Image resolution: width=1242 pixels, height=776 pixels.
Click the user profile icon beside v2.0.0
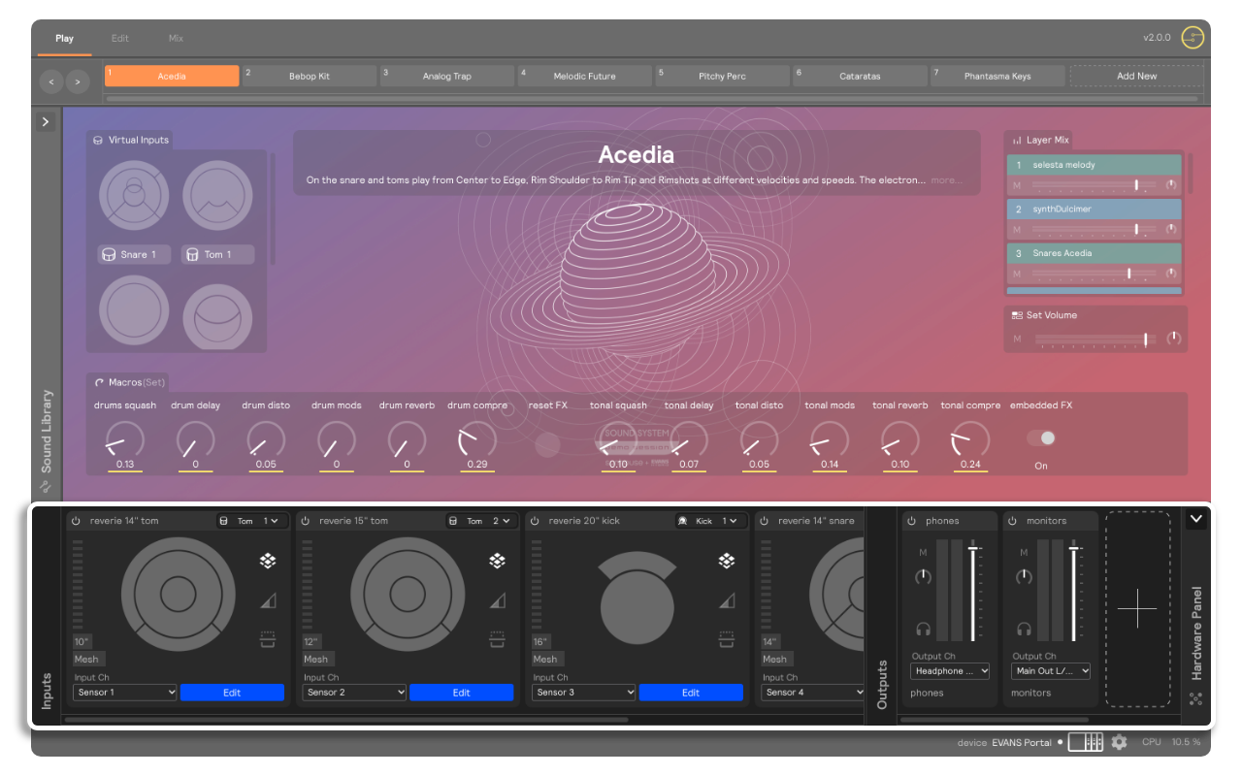[1193, 38]
